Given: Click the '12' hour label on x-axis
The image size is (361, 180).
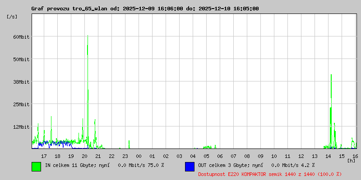Looking at the screenshot, I should [301, 156].
